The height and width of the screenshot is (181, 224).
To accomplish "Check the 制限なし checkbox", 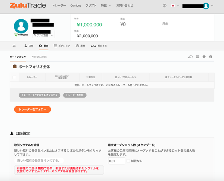I will pos(128,161).
